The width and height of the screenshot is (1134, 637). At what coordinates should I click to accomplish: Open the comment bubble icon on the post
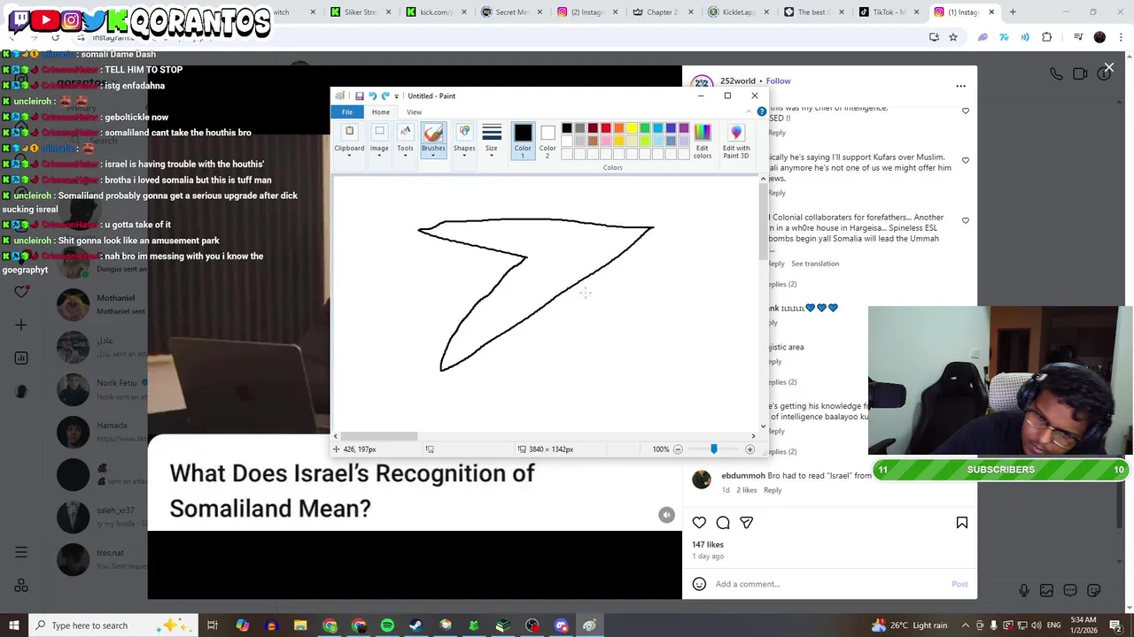click(x=723, y=523)
